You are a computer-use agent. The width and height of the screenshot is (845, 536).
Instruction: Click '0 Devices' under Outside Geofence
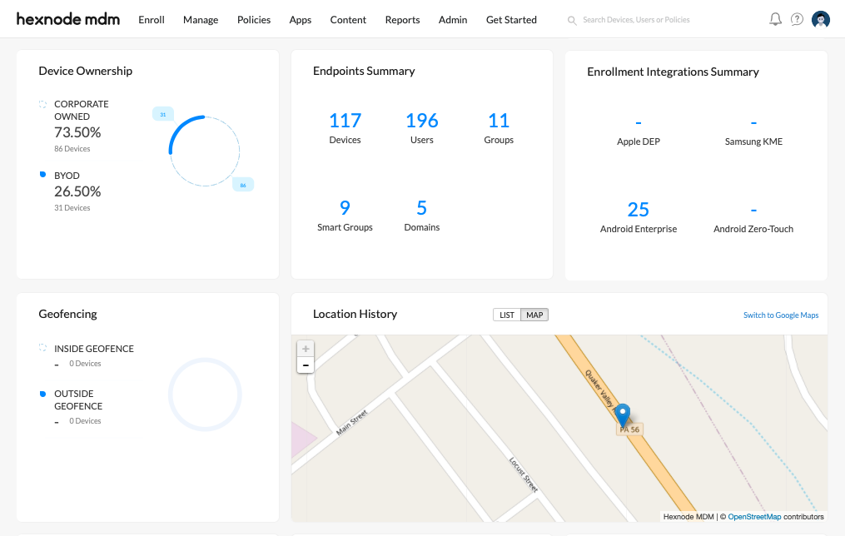85,421
